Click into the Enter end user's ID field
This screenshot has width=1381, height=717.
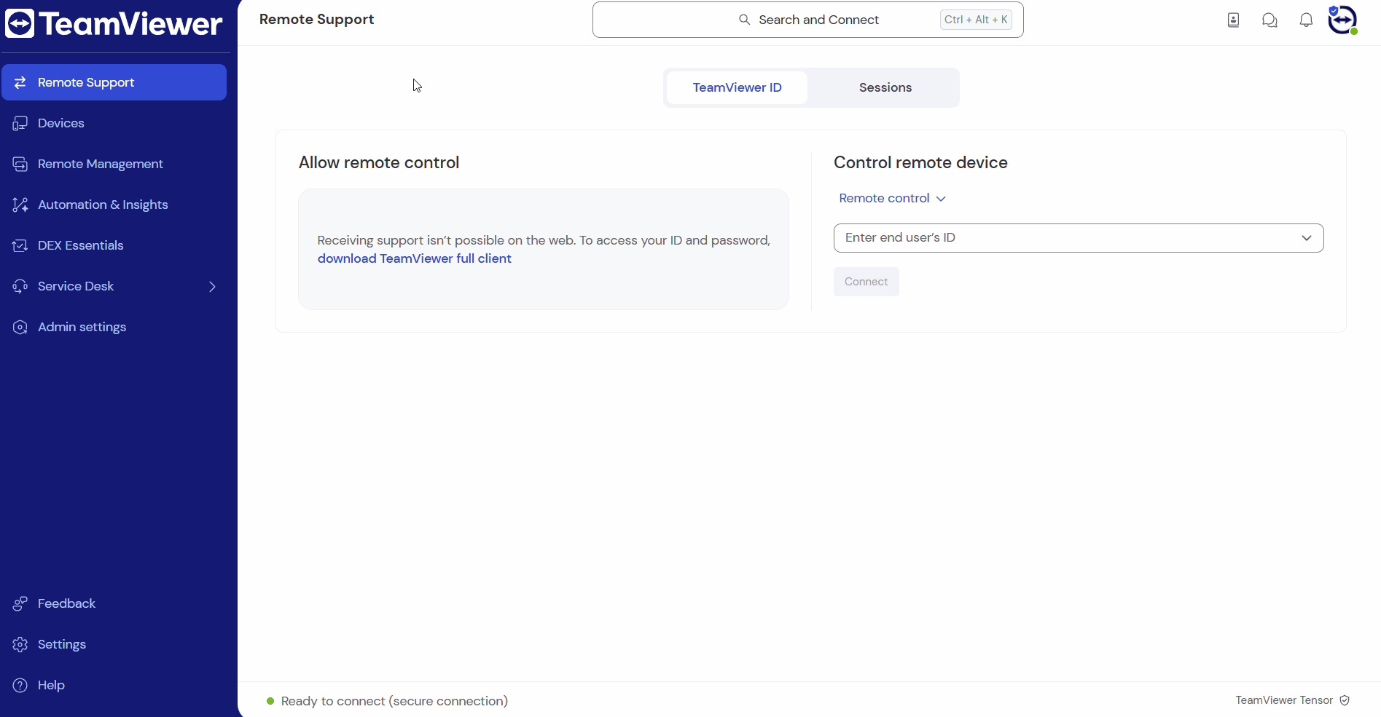tap(1079, 238)
